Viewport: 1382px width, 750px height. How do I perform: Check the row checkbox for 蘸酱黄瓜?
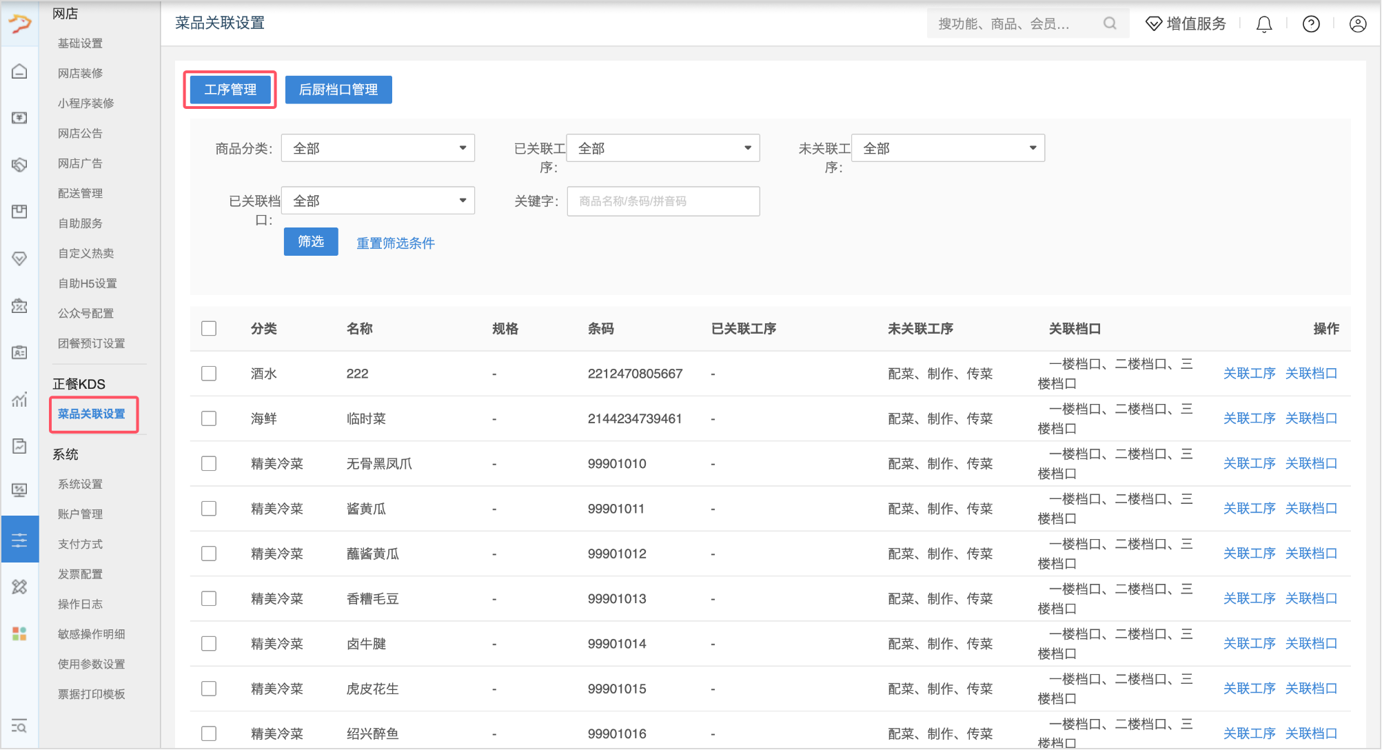pyautogui.click(x=209, y=554)
